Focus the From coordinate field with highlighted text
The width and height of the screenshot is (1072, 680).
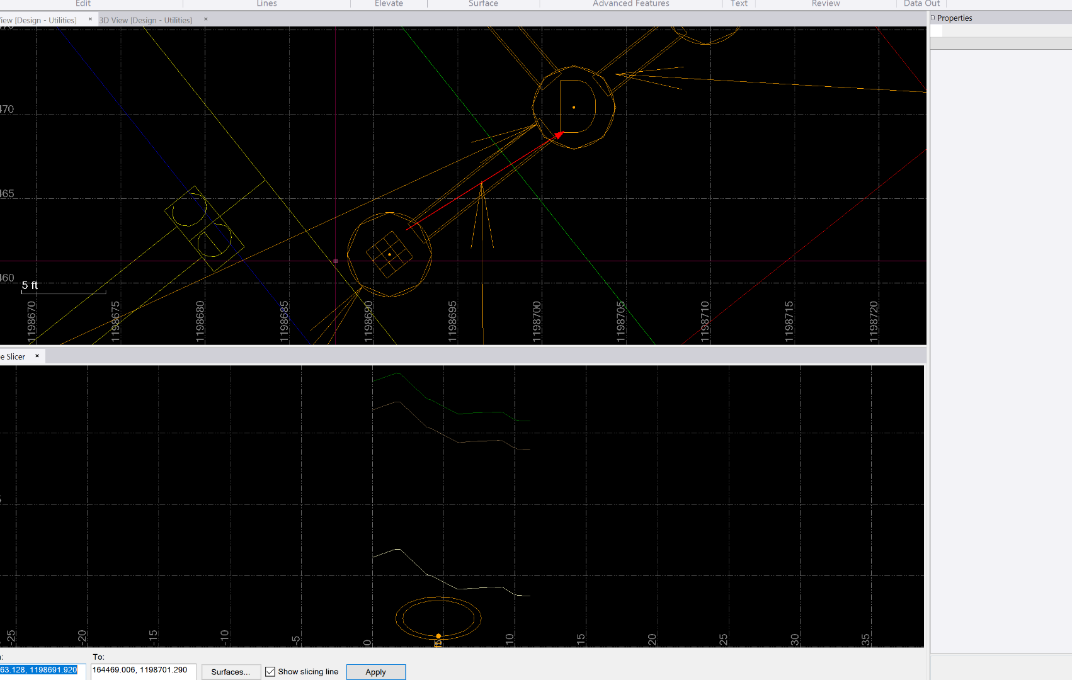click(42, 671)
